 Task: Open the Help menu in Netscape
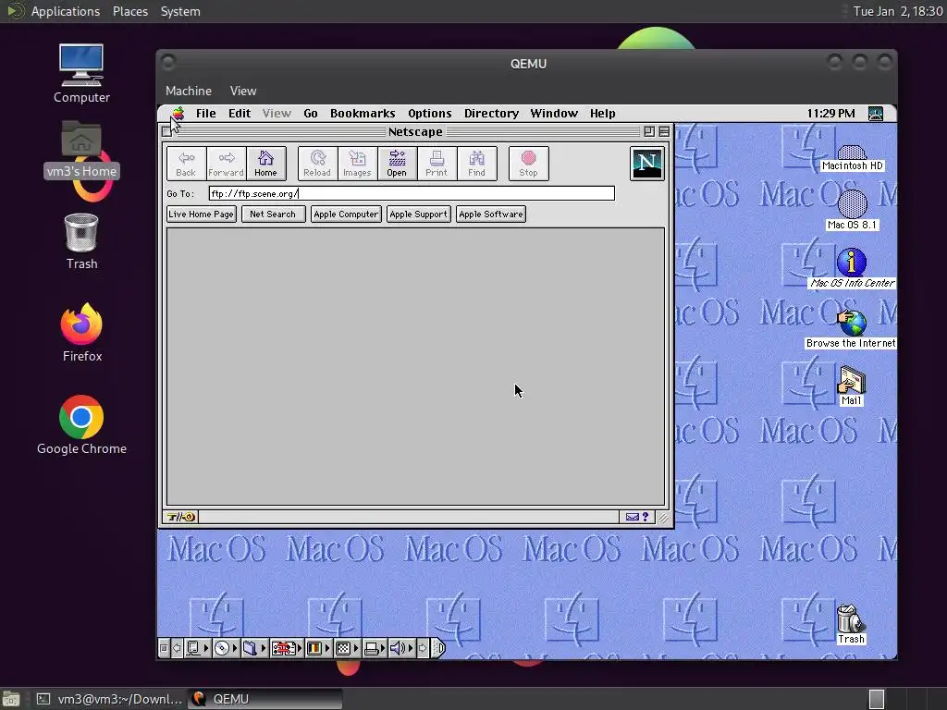tap(602, 114)
